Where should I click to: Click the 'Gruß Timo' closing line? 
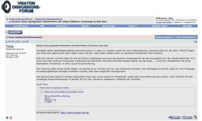[42, 84]
